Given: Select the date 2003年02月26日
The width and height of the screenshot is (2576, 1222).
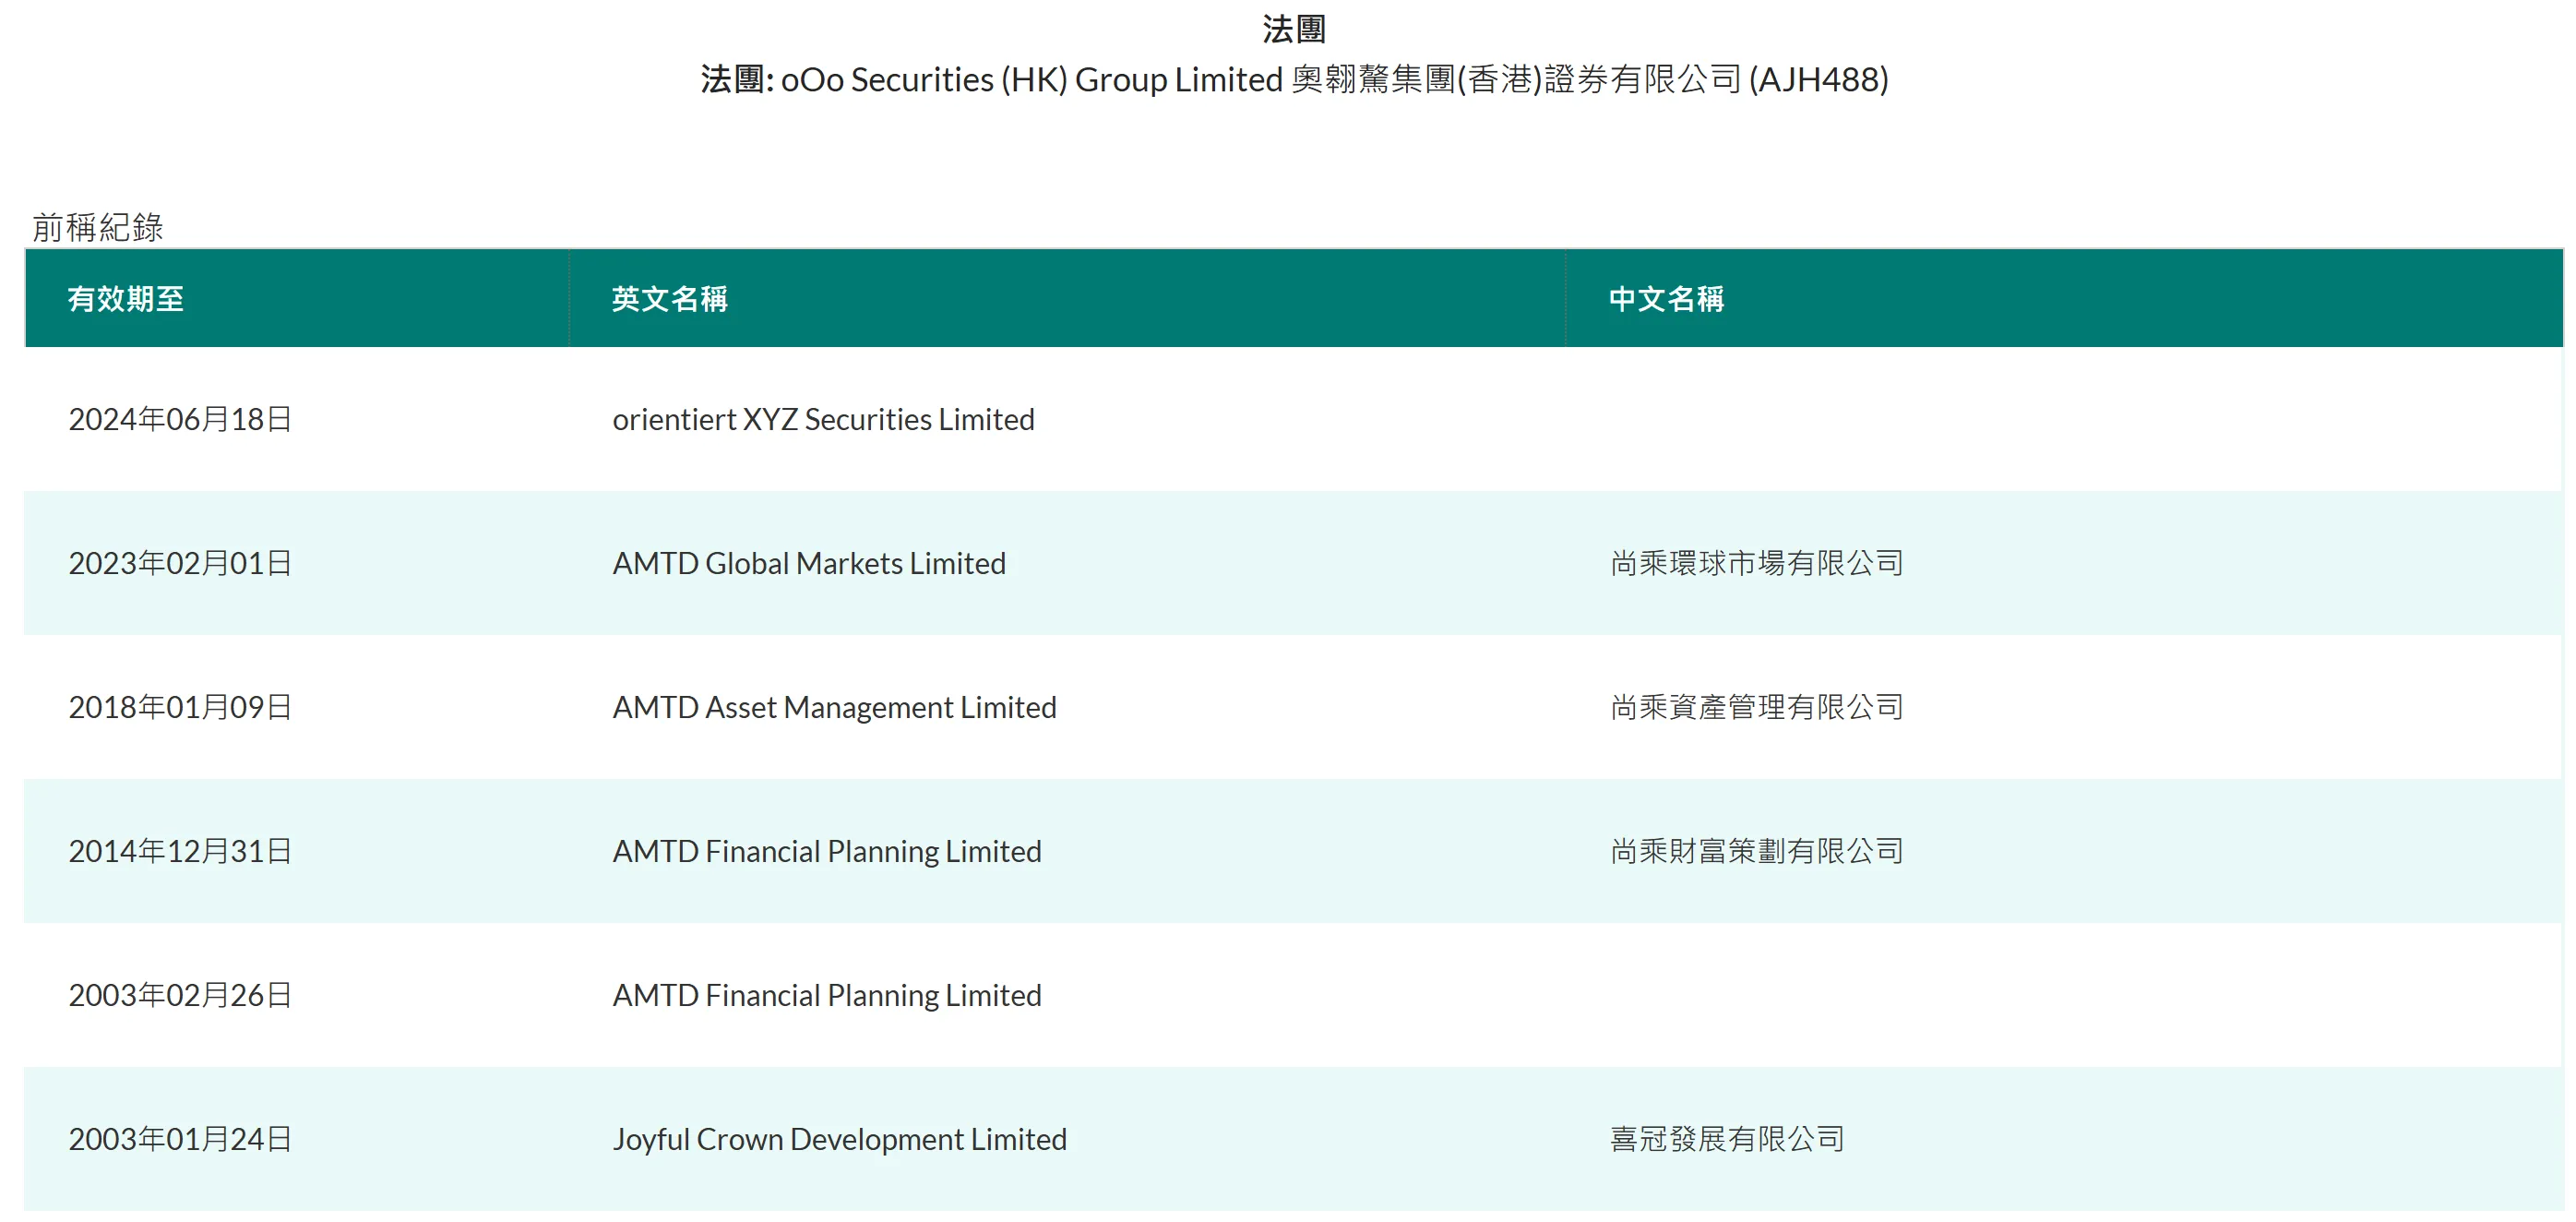Looking at the screenshot, I should coord(180,995).
